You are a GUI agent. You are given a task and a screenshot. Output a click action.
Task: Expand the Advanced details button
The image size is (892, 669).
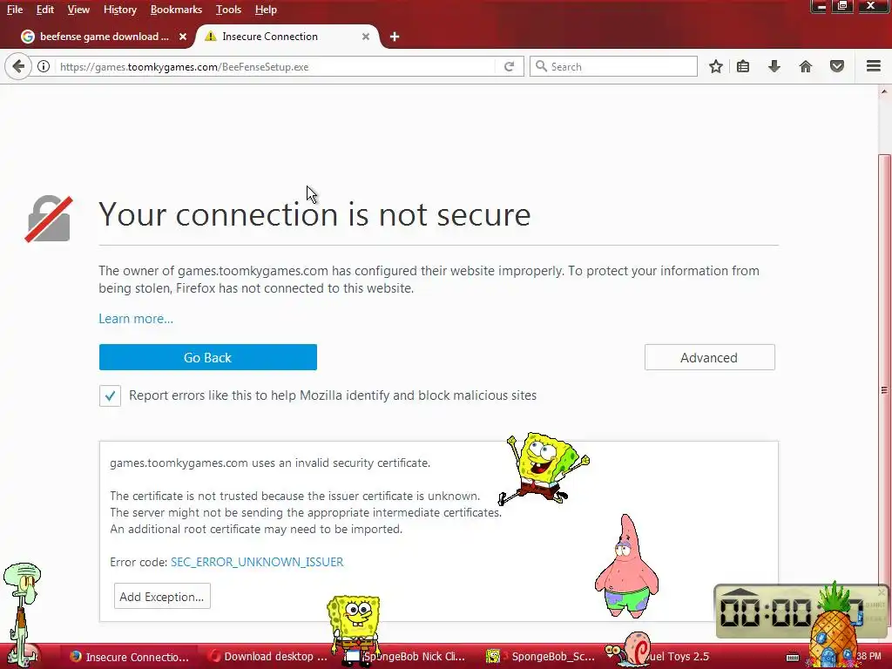point(709,357)
